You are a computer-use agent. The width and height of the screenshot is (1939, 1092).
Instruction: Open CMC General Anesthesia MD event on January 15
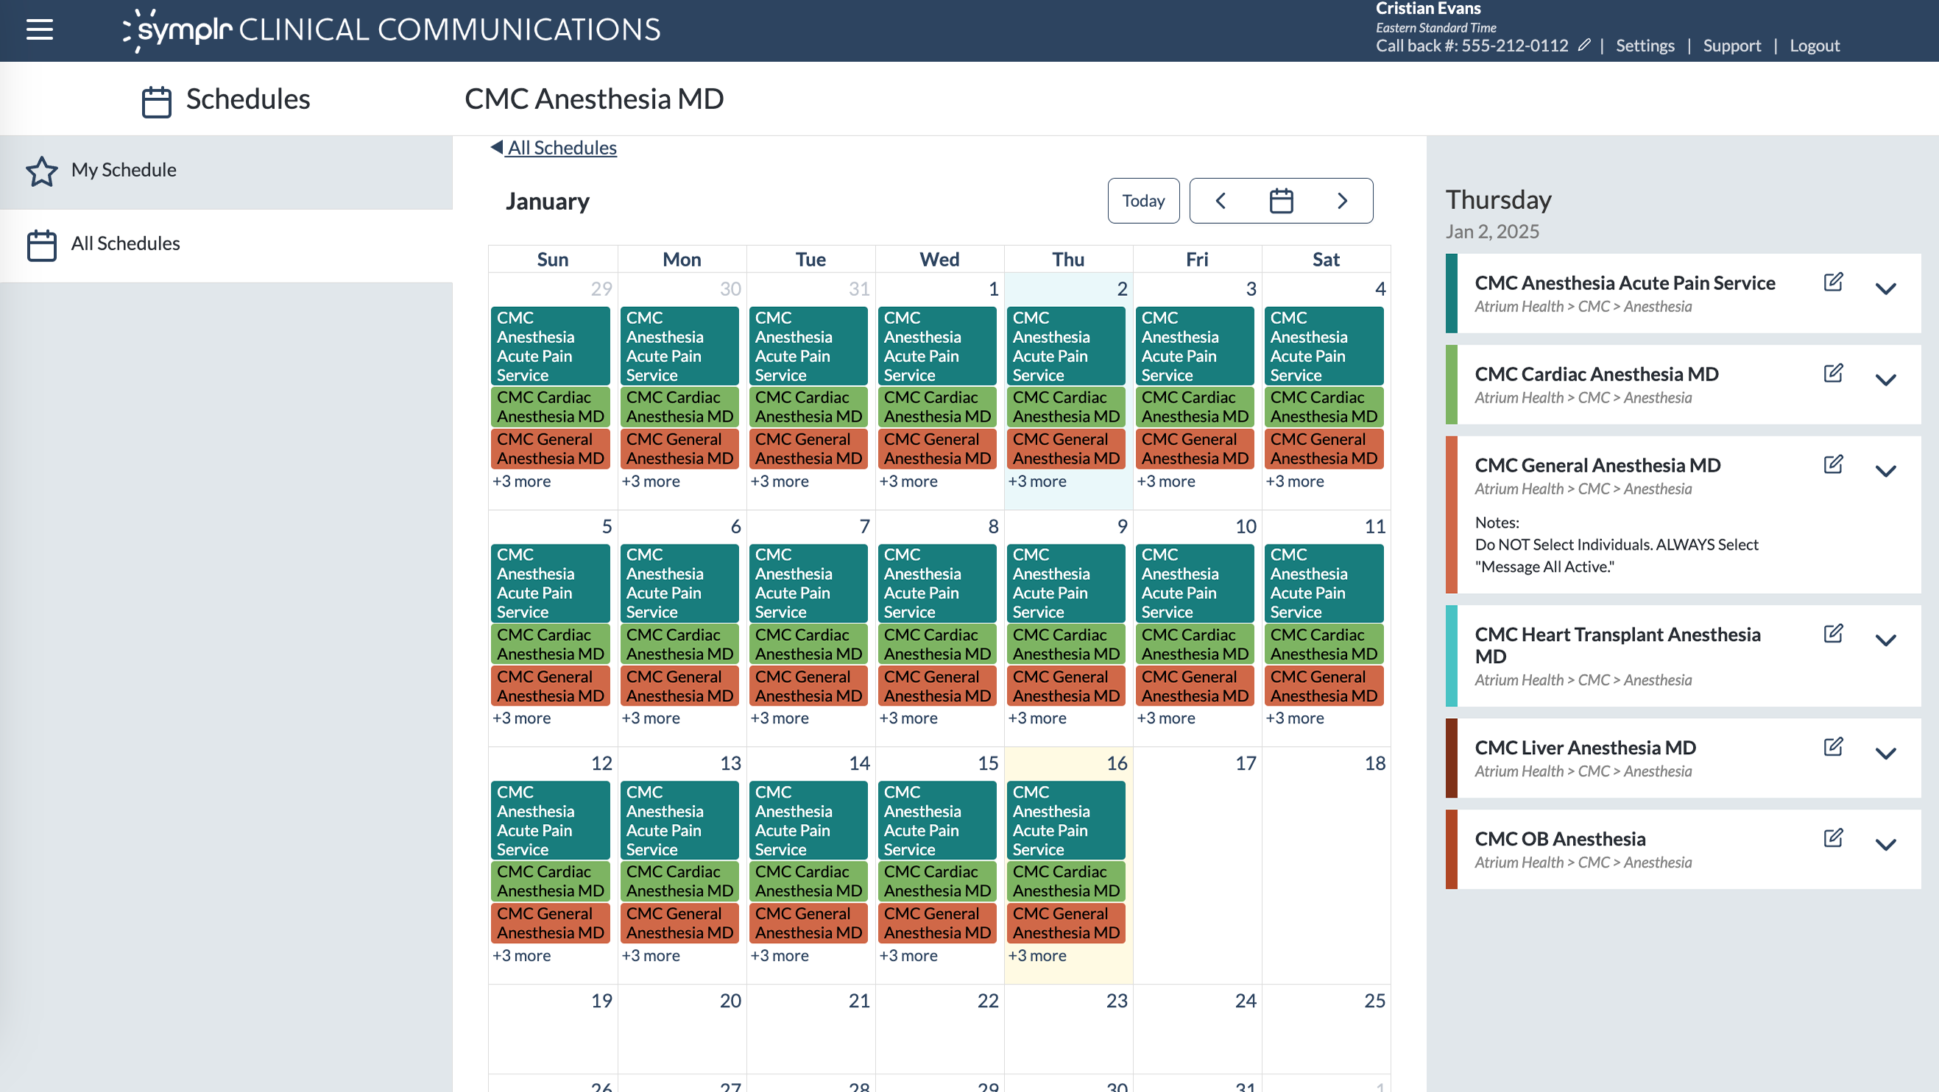point(937,923)
